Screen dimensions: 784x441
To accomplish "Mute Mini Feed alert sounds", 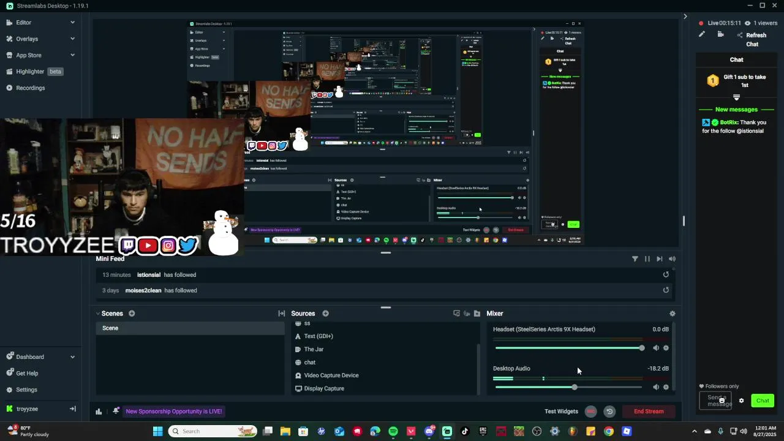I will pyautogui.click(x=672, y=259).
